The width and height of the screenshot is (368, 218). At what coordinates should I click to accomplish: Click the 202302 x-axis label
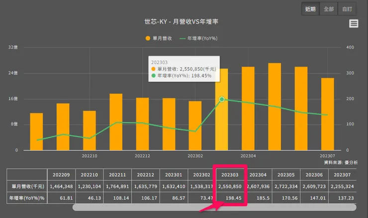195,156
